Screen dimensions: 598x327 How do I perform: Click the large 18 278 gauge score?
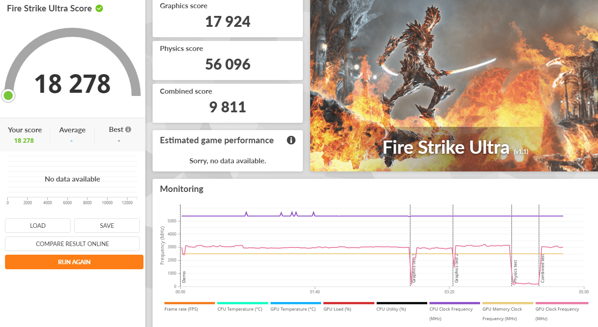point(72,83)
